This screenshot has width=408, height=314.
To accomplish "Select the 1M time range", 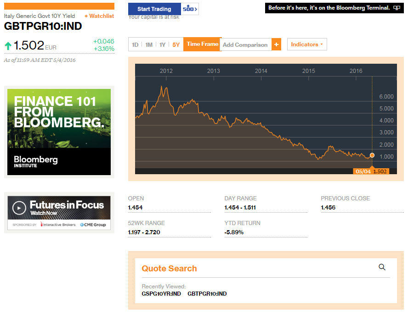I will [149, 44].
